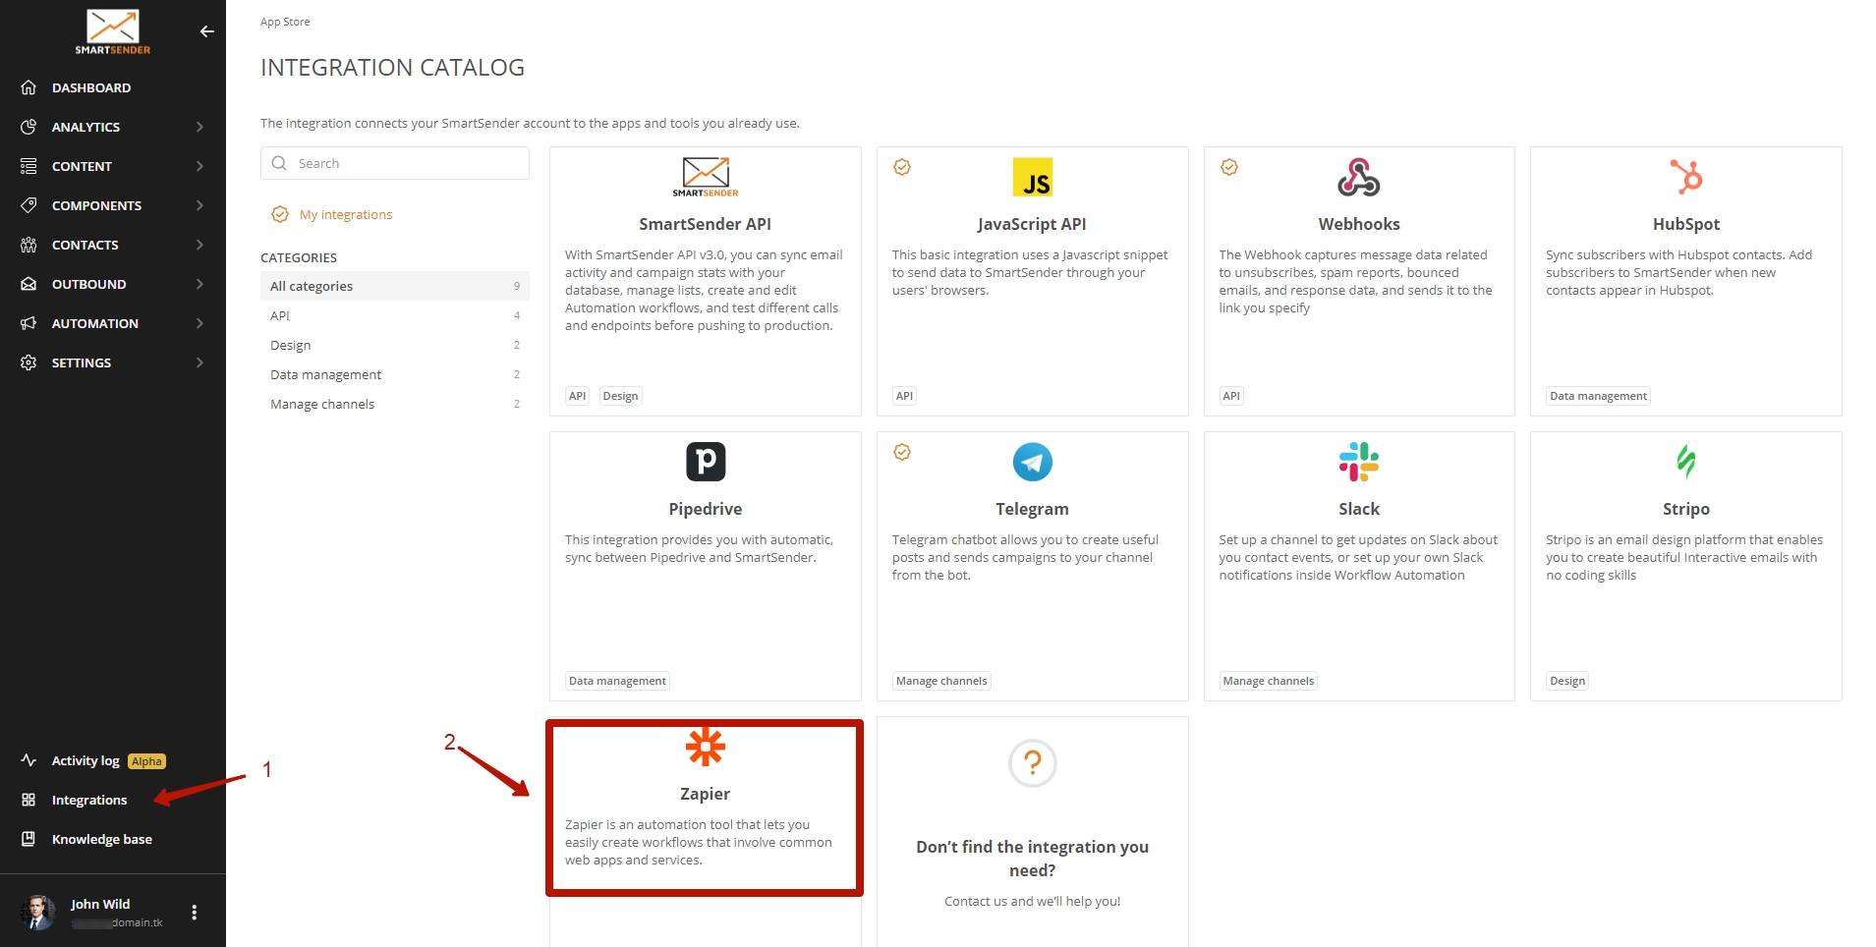Expand the Settings menu chevron

[x=199, y=362]
